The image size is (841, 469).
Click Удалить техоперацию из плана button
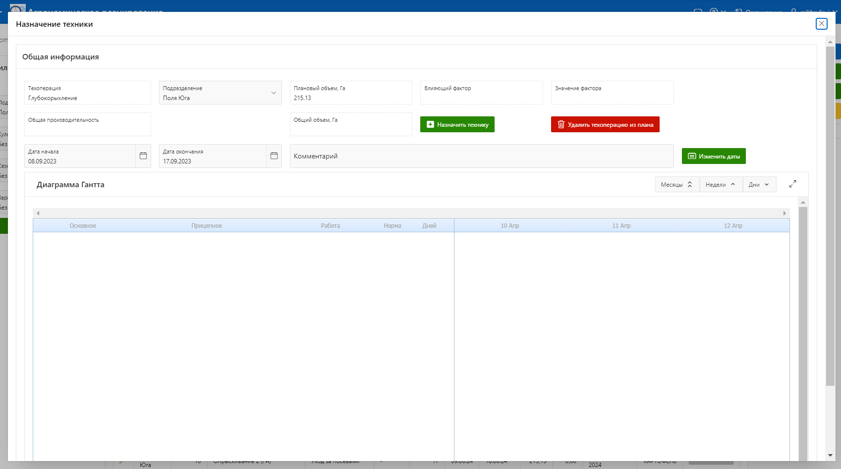pos(605,125)
